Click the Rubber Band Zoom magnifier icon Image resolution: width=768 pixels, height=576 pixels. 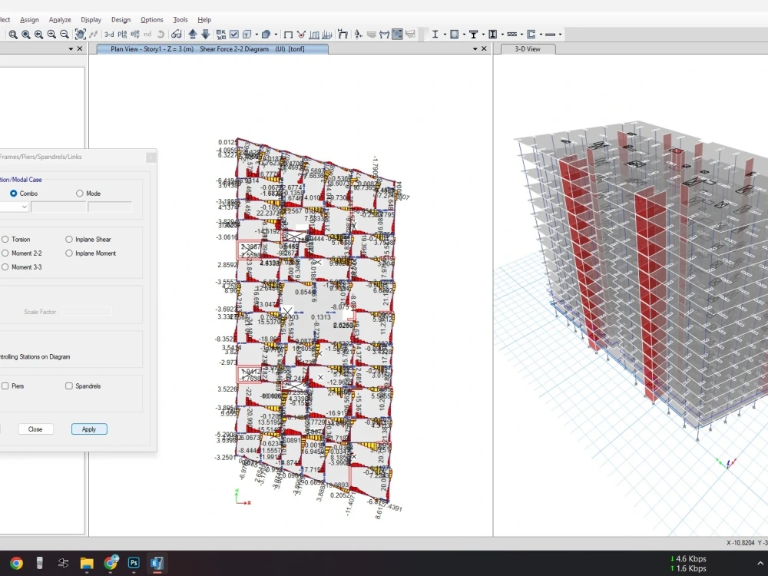[x=13, y=34]
